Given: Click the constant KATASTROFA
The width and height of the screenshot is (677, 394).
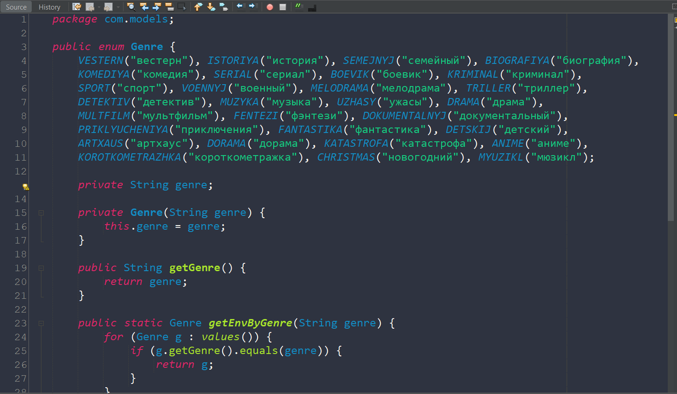Looking at the screenshot, I should [356, 143].
